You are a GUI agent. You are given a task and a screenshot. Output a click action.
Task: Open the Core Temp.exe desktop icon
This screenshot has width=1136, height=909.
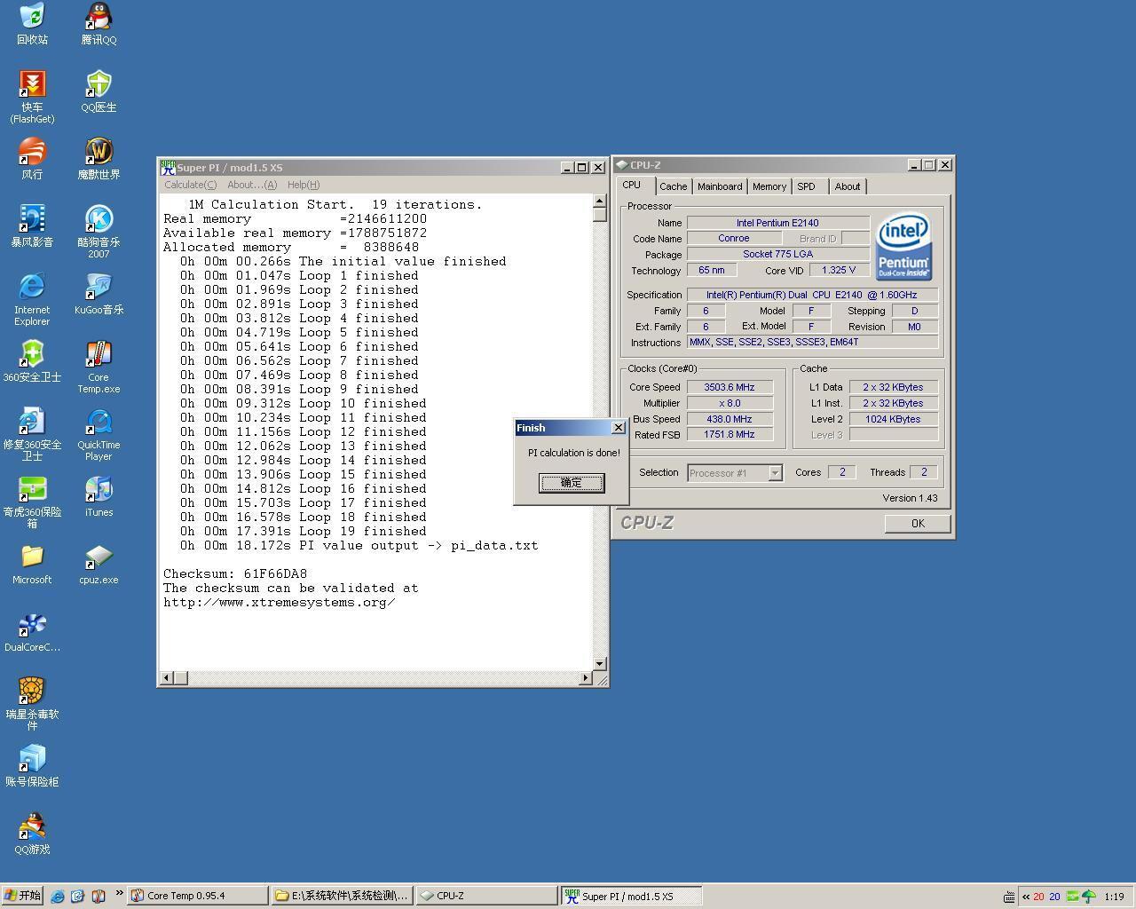(x=99, y=355)
